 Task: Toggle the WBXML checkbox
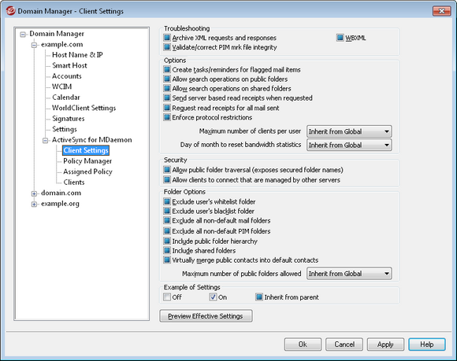tap(340, 38)
